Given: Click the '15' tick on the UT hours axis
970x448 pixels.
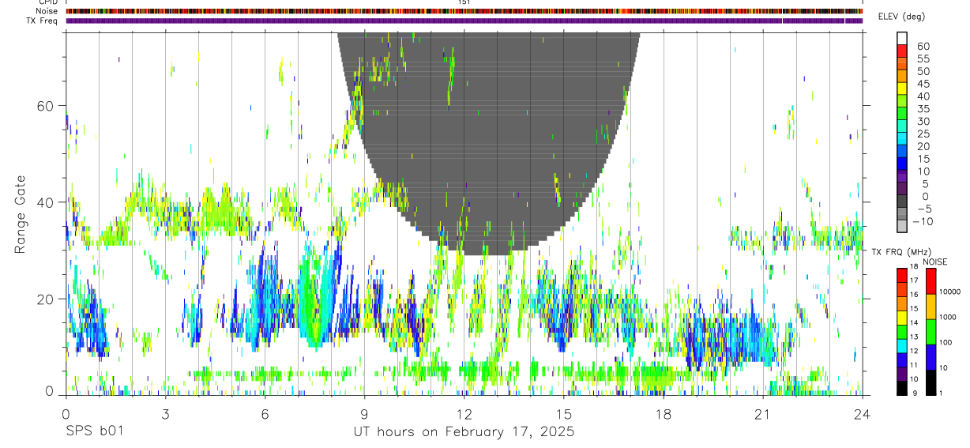Looking at the screenshot, I should coord(564,413).
